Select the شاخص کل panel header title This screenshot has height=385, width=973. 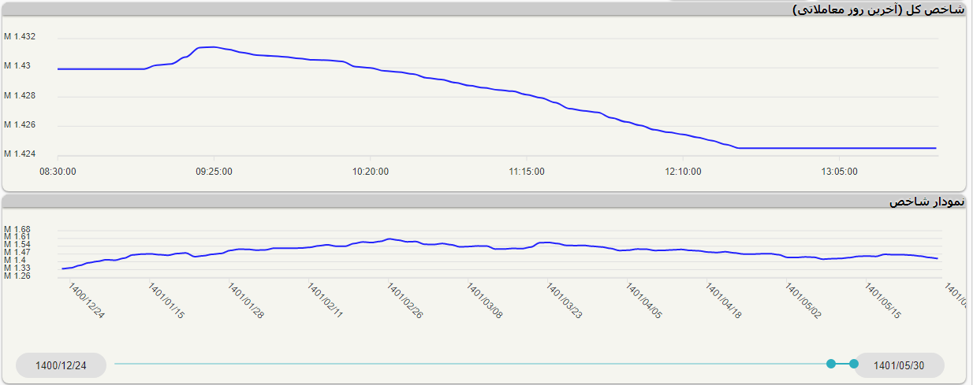pyautogui.click(x=878, y=9)
